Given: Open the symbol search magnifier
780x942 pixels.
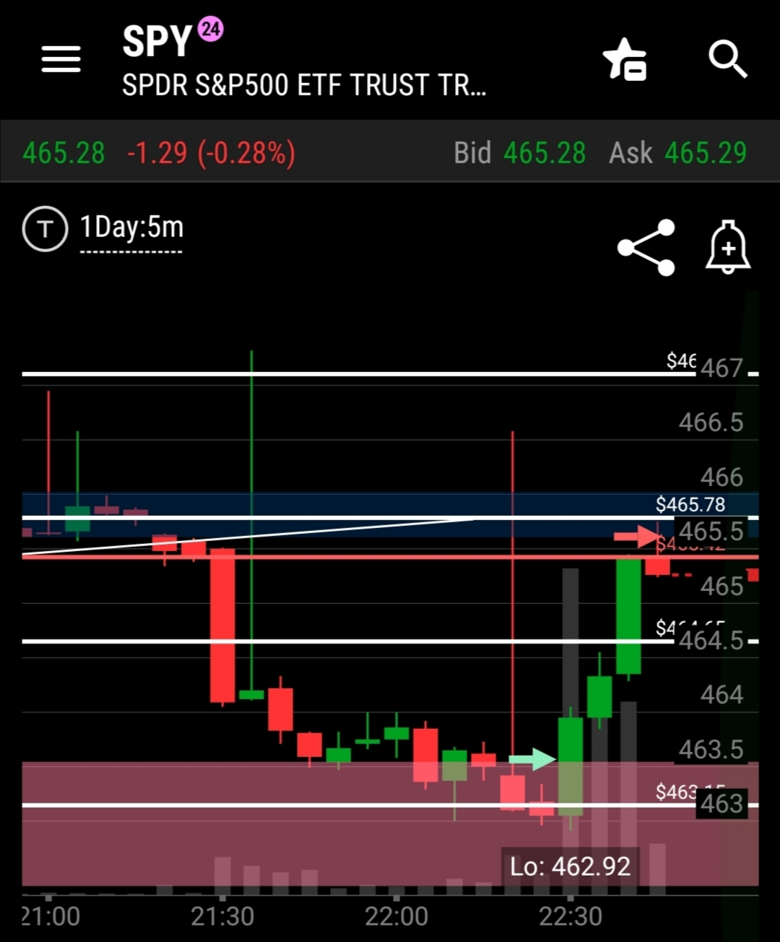Looking at the screenshot, I should (x=727, y=59).
